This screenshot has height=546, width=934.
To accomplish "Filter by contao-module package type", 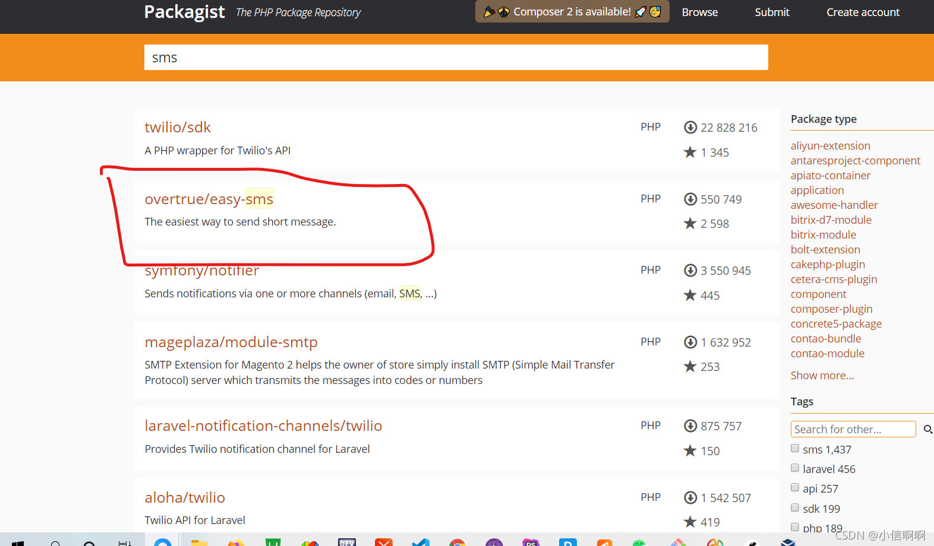I will click(x=828, y=354).
